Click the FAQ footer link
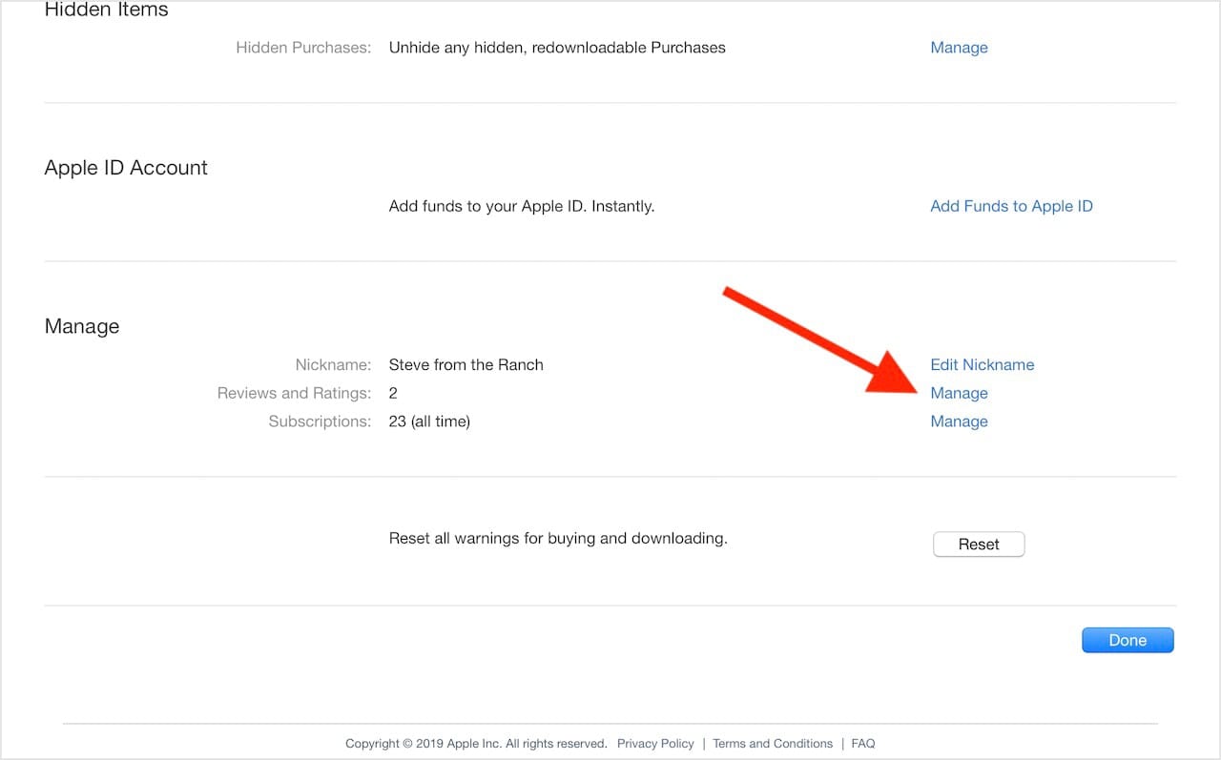The width and height of the screenshot is (1221, 760). pyautogui.click(x=862, y=744)
